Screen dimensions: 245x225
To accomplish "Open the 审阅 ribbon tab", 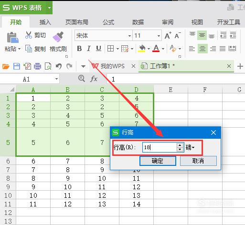I will [x=168, y=22].
